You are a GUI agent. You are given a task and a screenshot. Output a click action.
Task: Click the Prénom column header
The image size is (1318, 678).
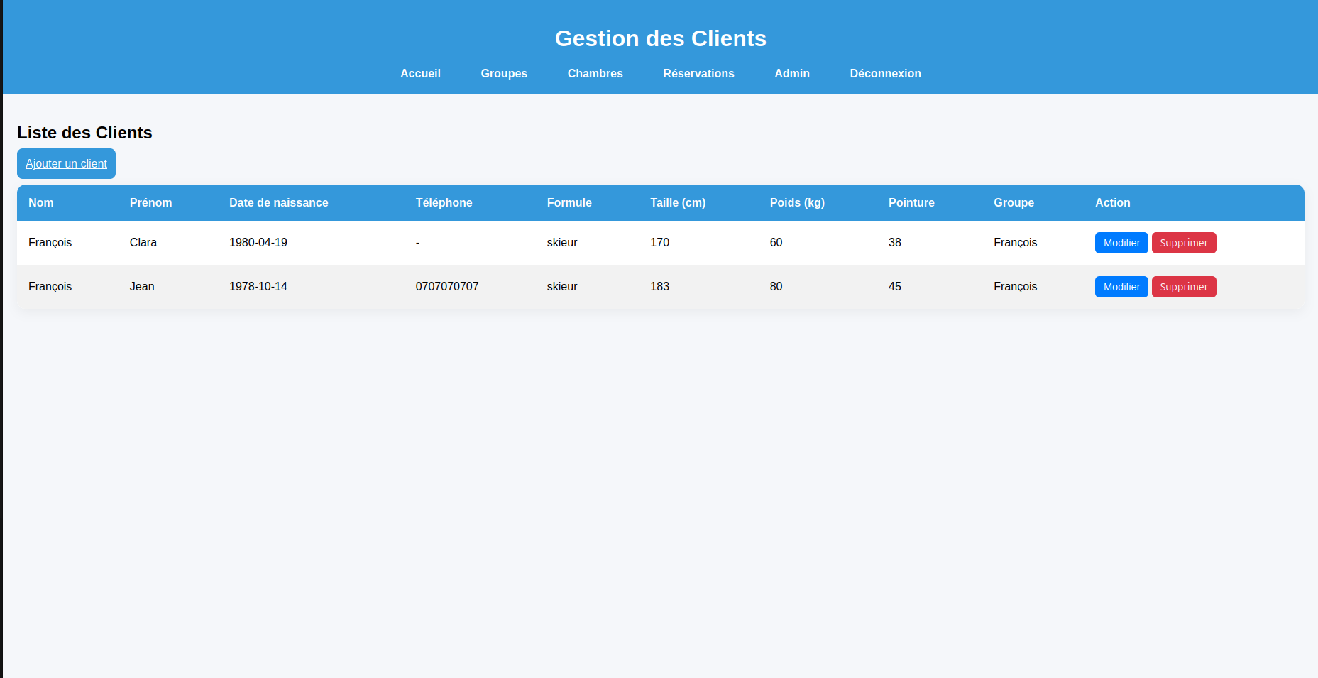[150, 202]
